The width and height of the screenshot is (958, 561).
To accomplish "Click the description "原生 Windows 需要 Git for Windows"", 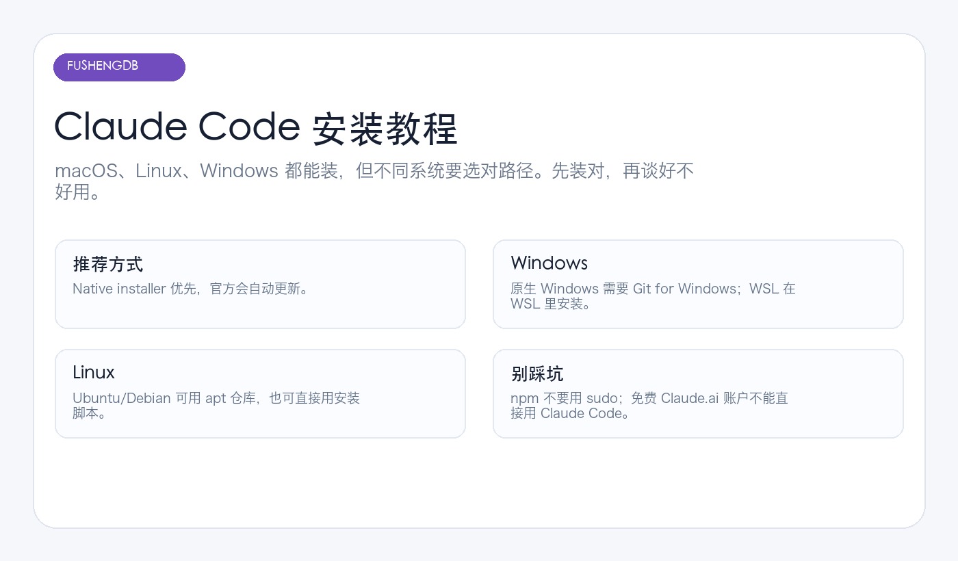I will tap(653, 296).
